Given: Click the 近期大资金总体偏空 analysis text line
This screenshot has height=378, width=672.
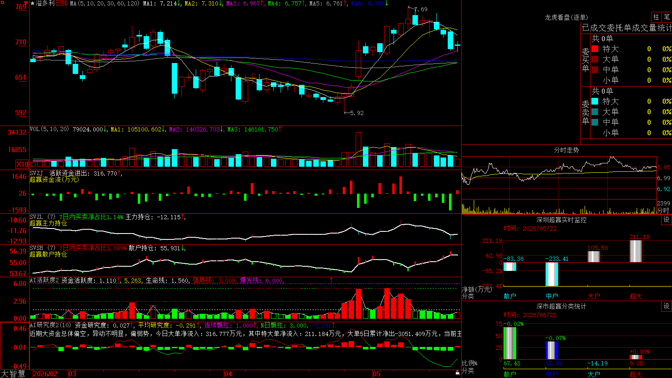Looking at the screenshot, I should click(x=245, y=334).
